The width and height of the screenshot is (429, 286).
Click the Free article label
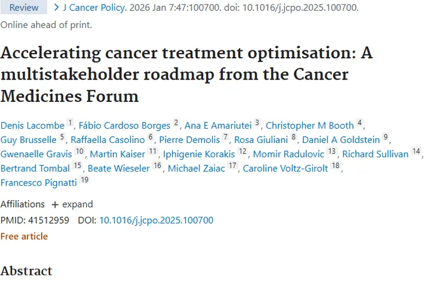pyautogui.click(x=24, y=236)
